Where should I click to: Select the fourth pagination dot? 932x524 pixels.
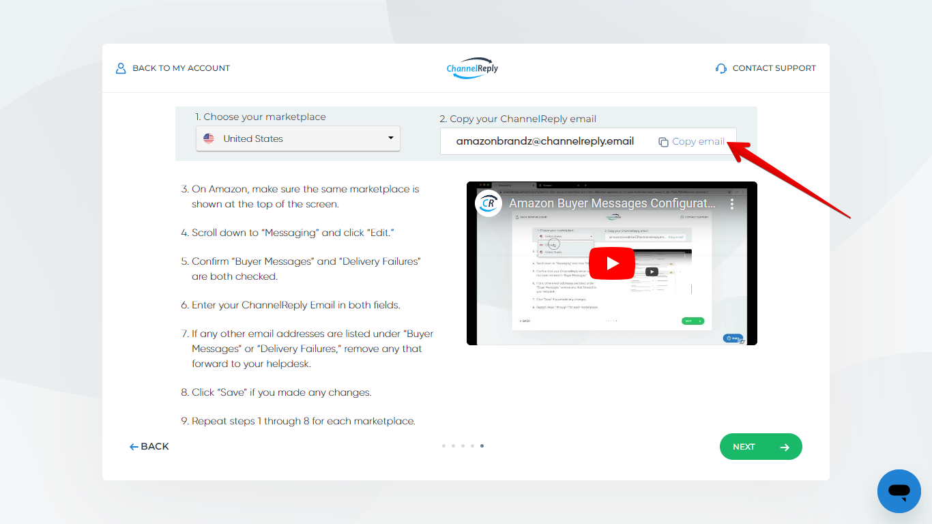point(472,446)
